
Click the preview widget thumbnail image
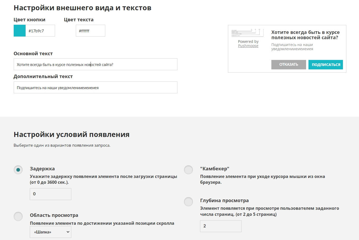pos(247,33)
